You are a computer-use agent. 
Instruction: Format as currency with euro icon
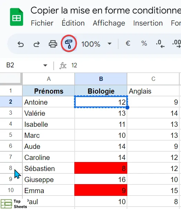(x=128, y=44)
